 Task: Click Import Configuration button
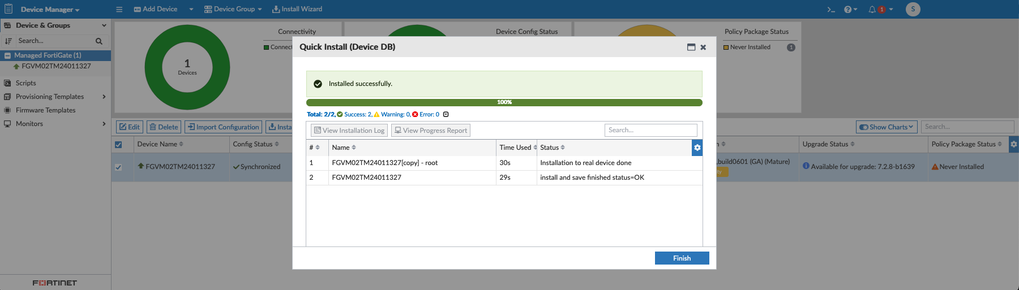tap(223, 127)
